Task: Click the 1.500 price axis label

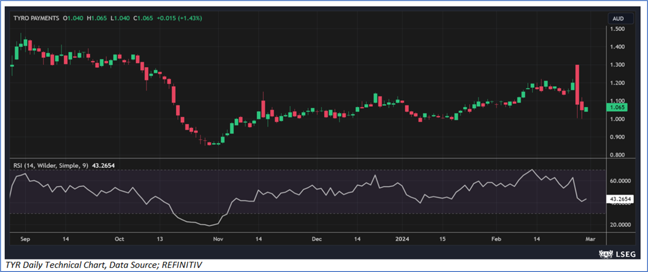Action: coord(617,29)
